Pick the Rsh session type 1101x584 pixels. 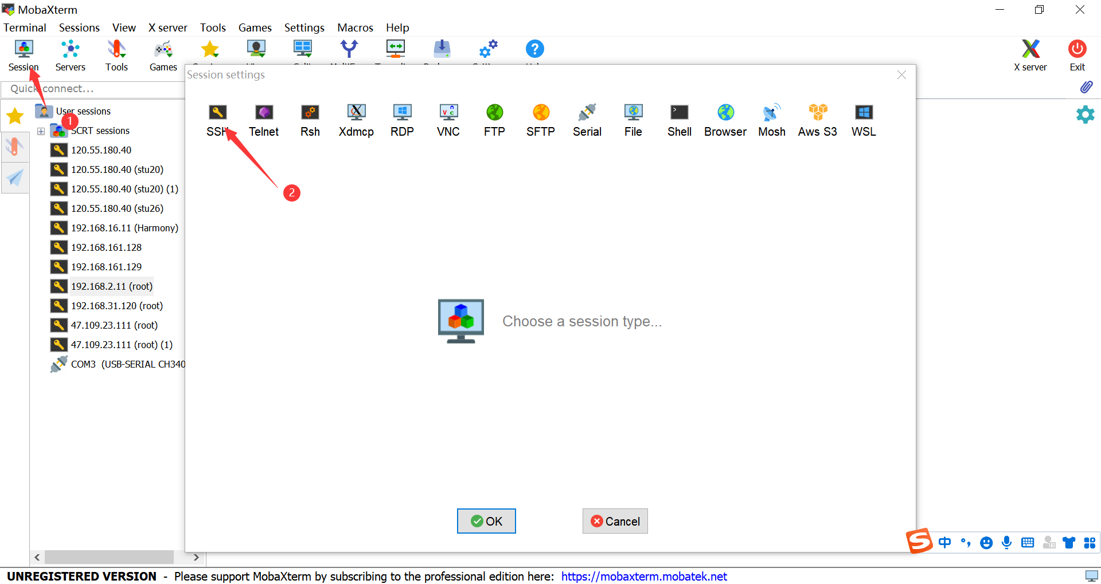coord(310,121)
